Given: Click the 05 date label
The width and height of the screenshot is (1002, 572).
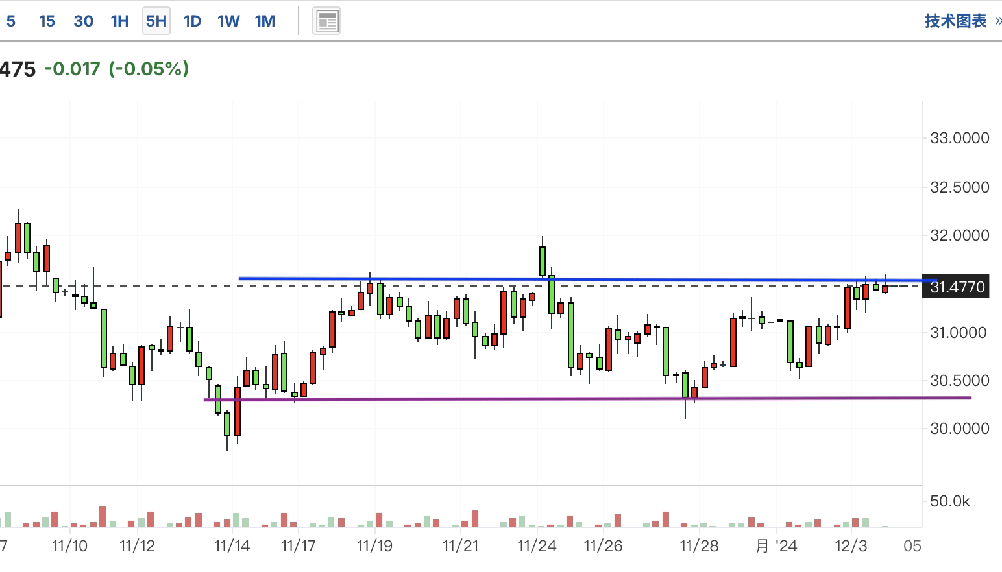Looking at the screenshot, I should tap(912, 546).
